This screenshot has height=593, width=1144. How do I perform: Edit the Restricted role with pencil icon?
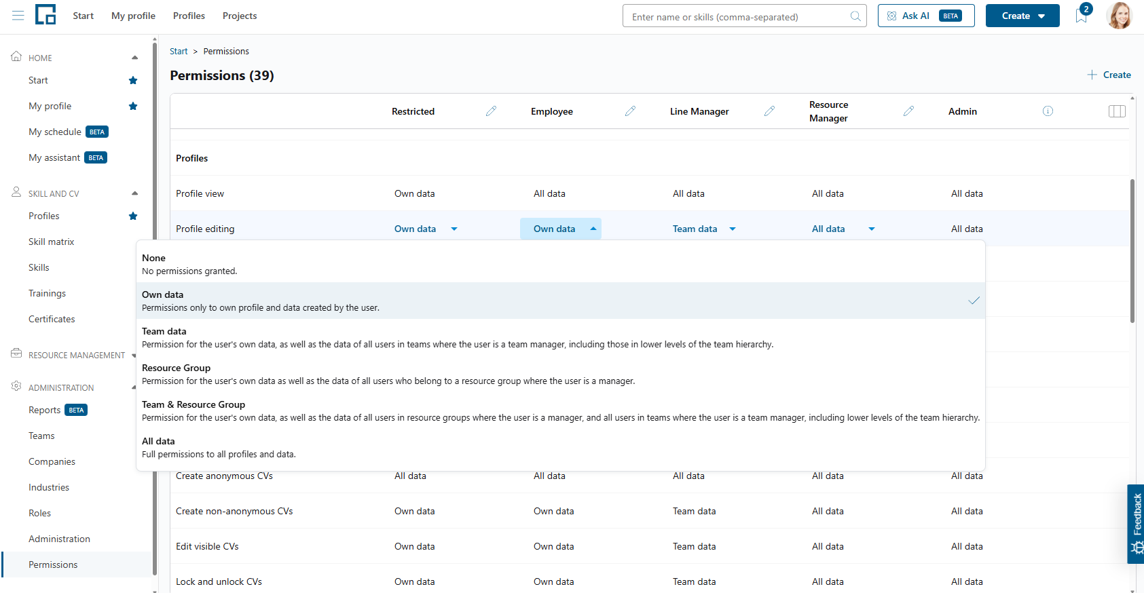(x=491, y=111)
